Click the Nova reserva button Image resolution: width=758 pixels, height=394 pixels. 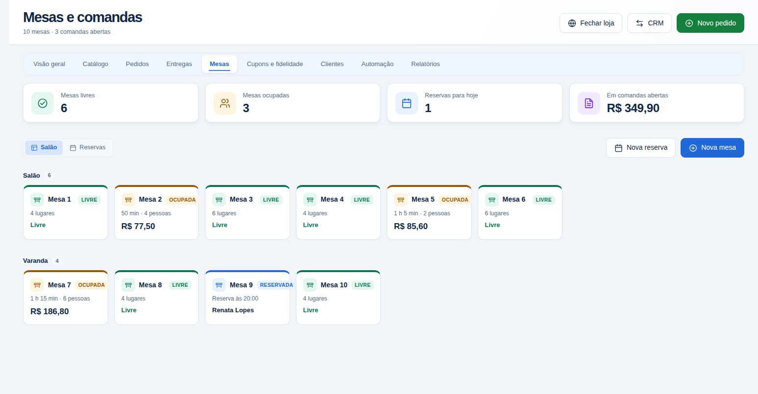pyautogui.click(x=641, y=148)
